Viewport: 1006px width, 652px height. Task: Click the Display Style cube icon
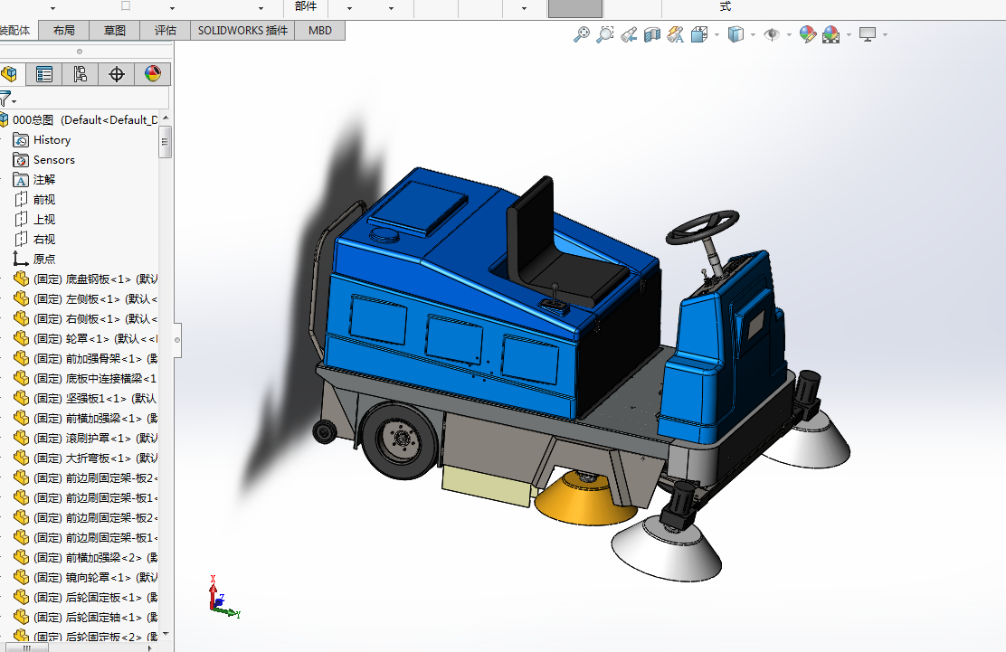[736, 34]
